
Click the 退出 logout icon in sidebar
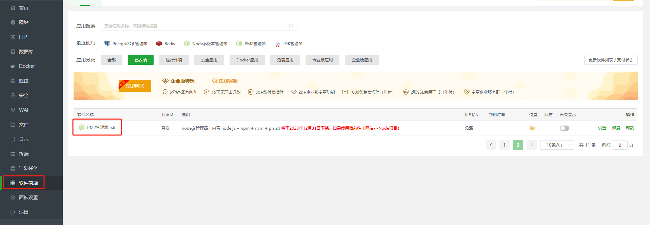[13, 212]
